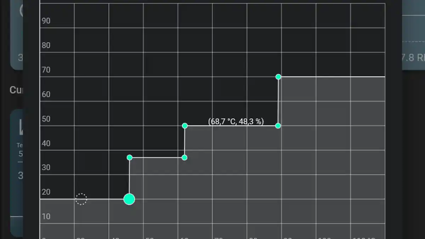Screen dimensions: 425x239
Task: Click the "Cu" heading behind the dialog
Action: [16, 90]
